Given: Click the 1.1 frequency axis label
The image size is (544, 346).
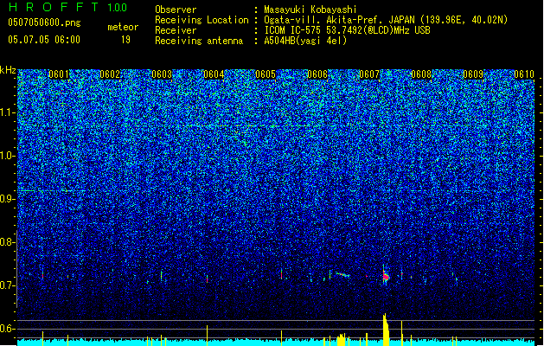Looking at the screenshot, I should coord(8,112).
